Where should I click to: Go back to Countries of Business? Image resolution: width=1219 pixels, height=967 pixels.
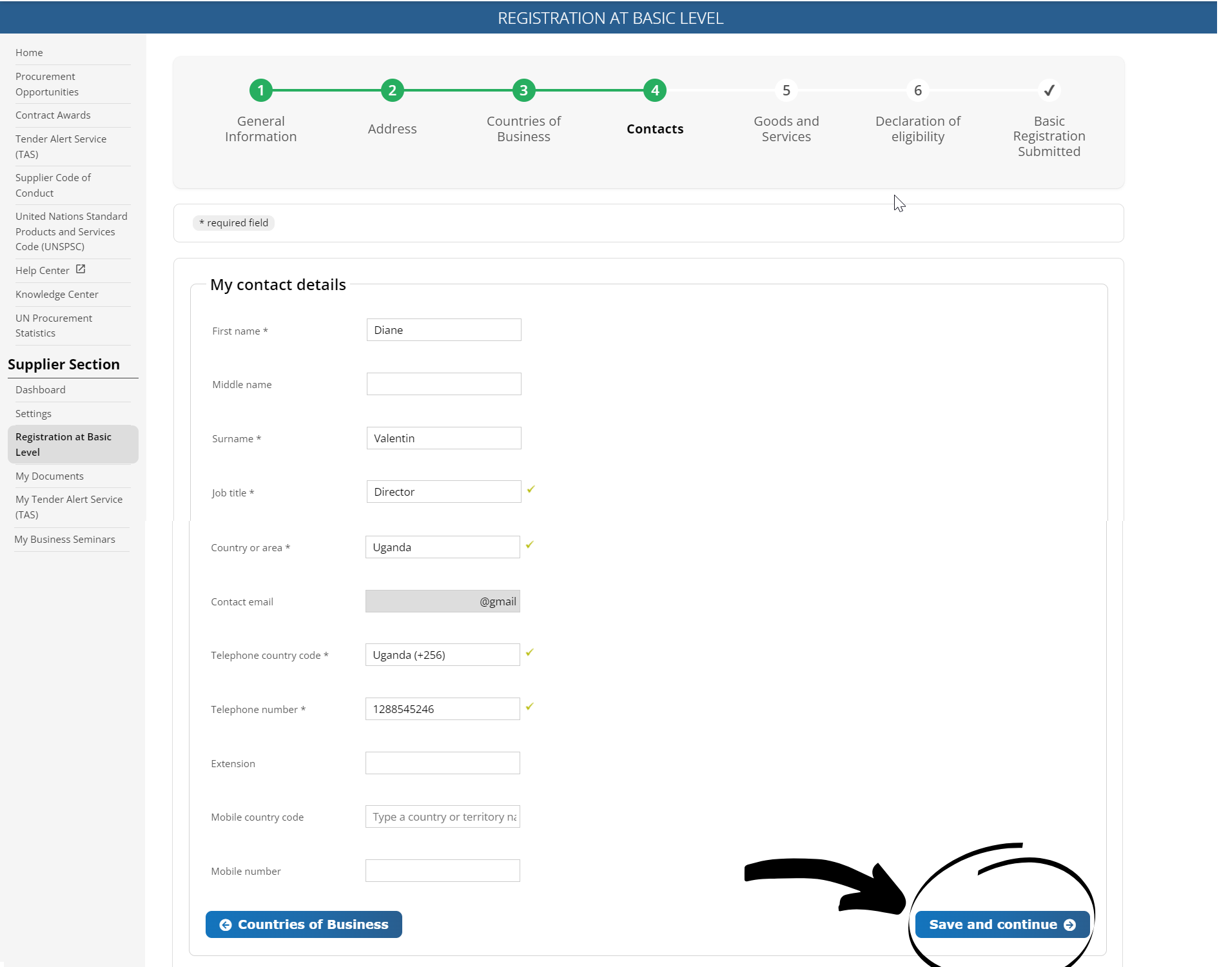(x=304, y=924)
